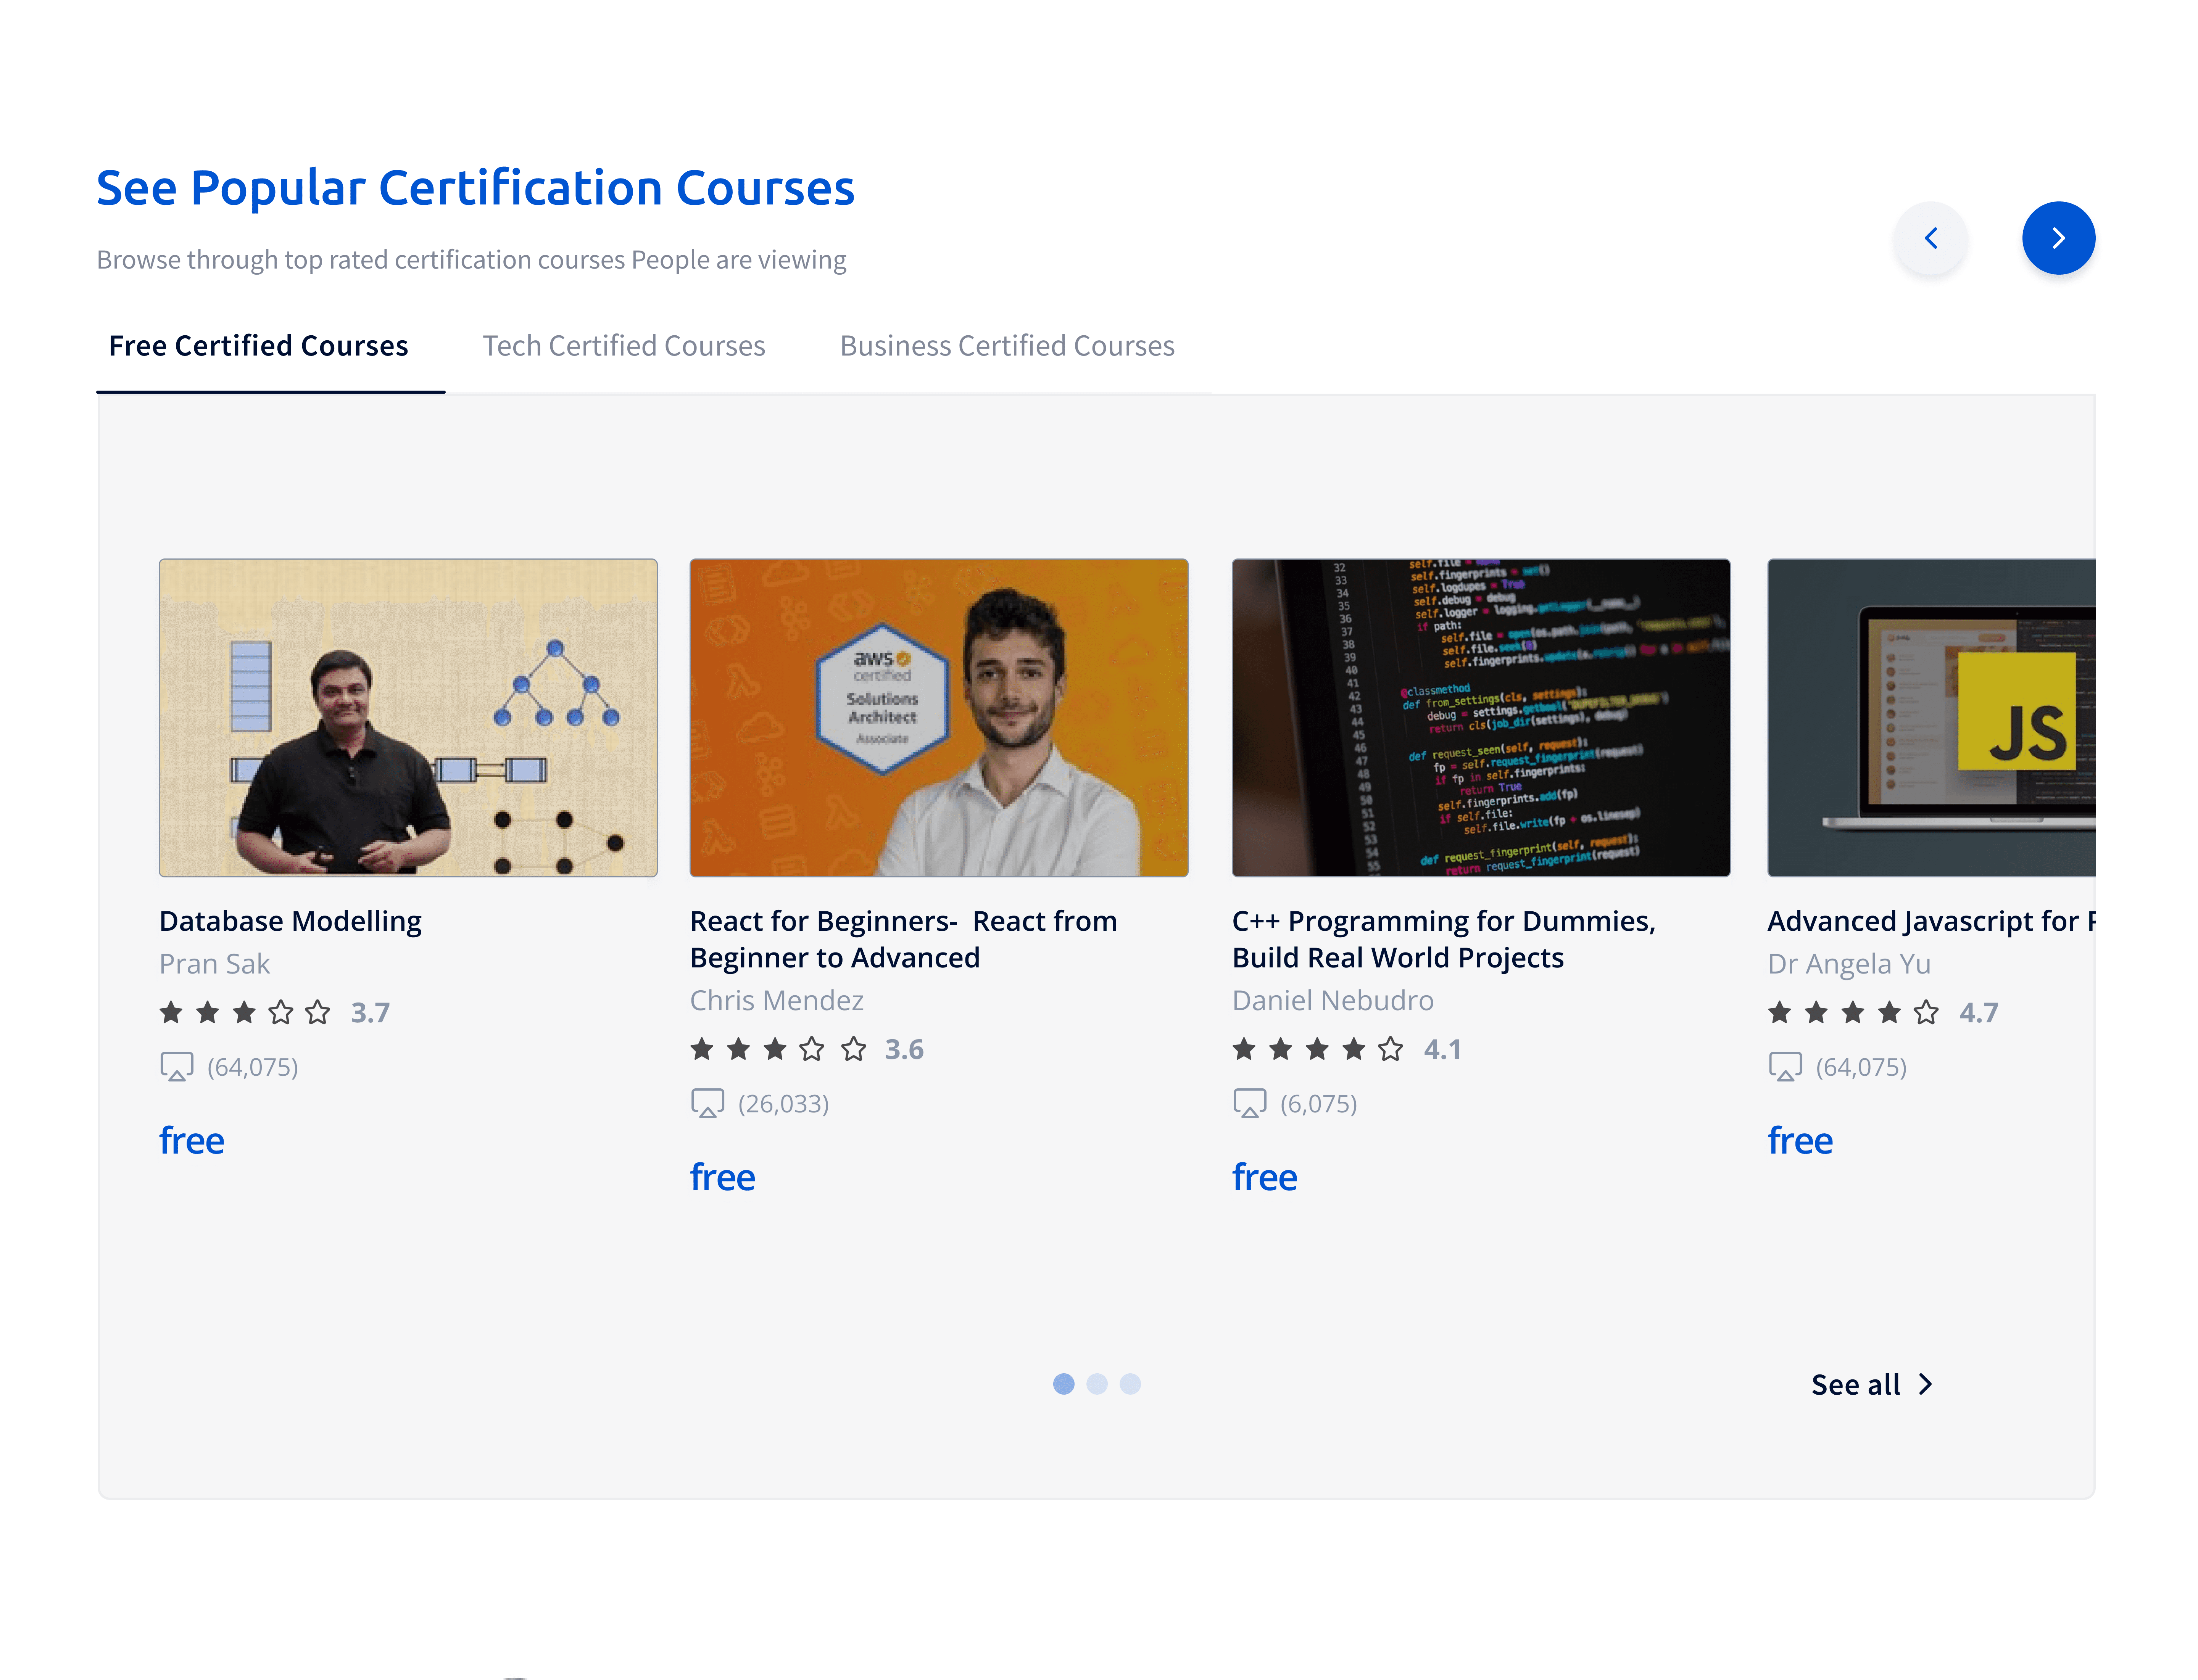Click instructor name Dr Angela Yu

(1849, 964)
